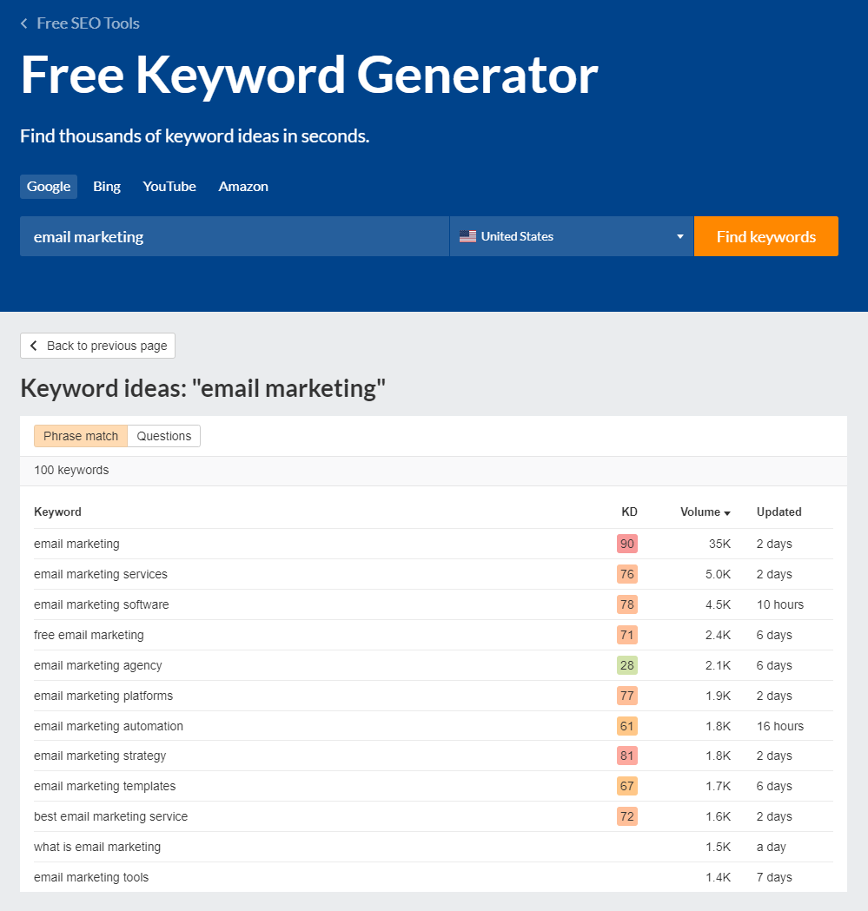Click the Keyword column header
This screenshot has width=868, height=911.
click(x=57, y=512)
